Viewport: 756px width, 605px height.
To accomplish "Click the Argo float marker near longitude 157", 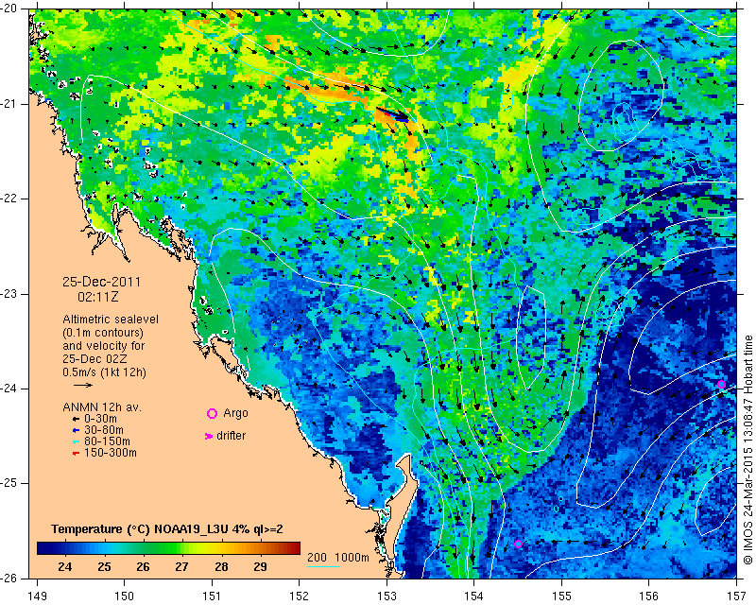I will (721, 385).
